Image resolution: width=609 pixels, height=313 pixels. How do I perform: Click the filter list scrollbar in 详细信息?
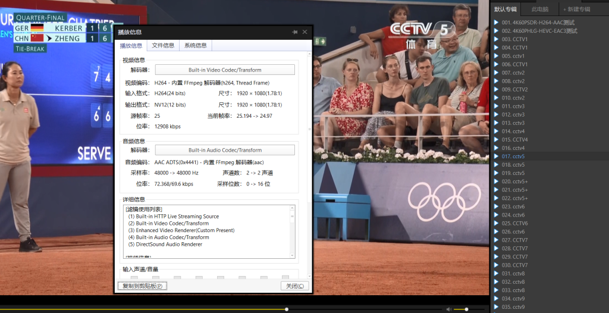click(292, 231)
